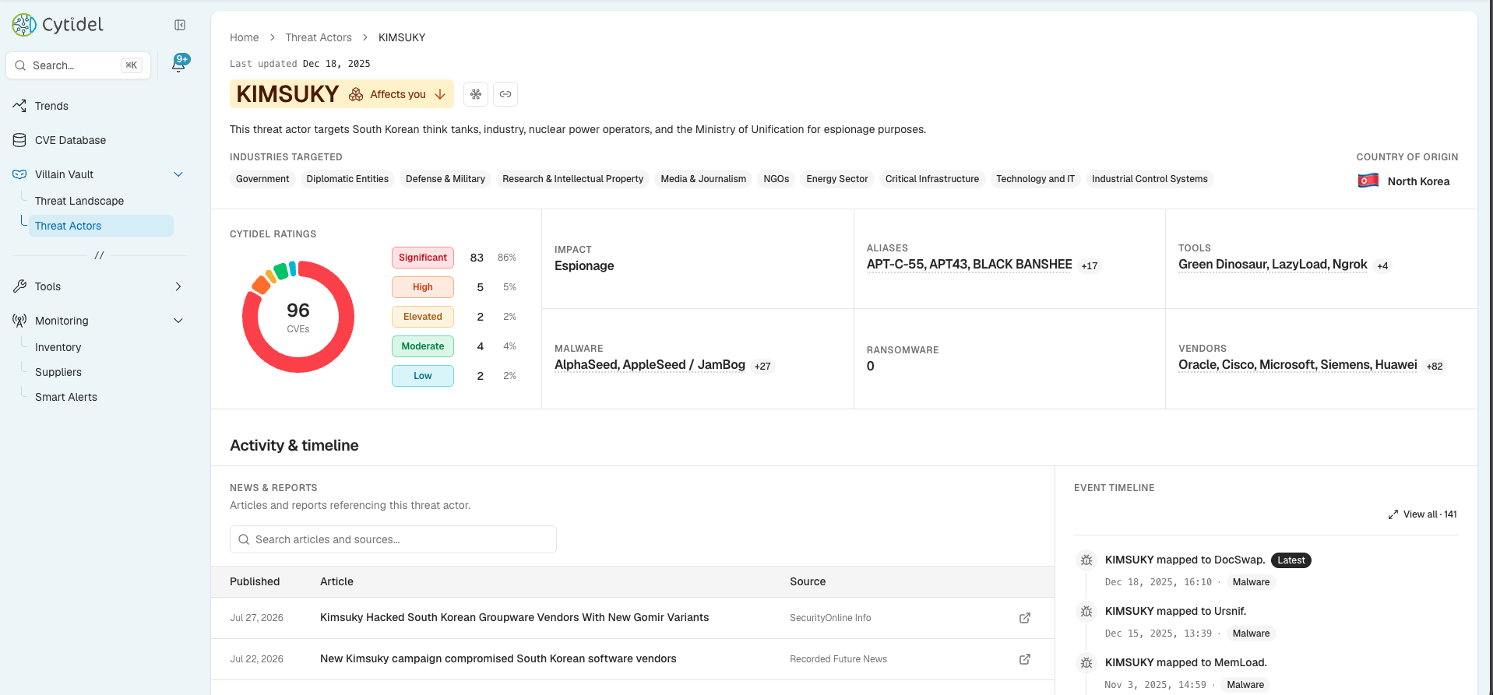This screenshot has height=695, width=1493.
Task: Click the Tools wrench icon
Action: tap(19, 286)
